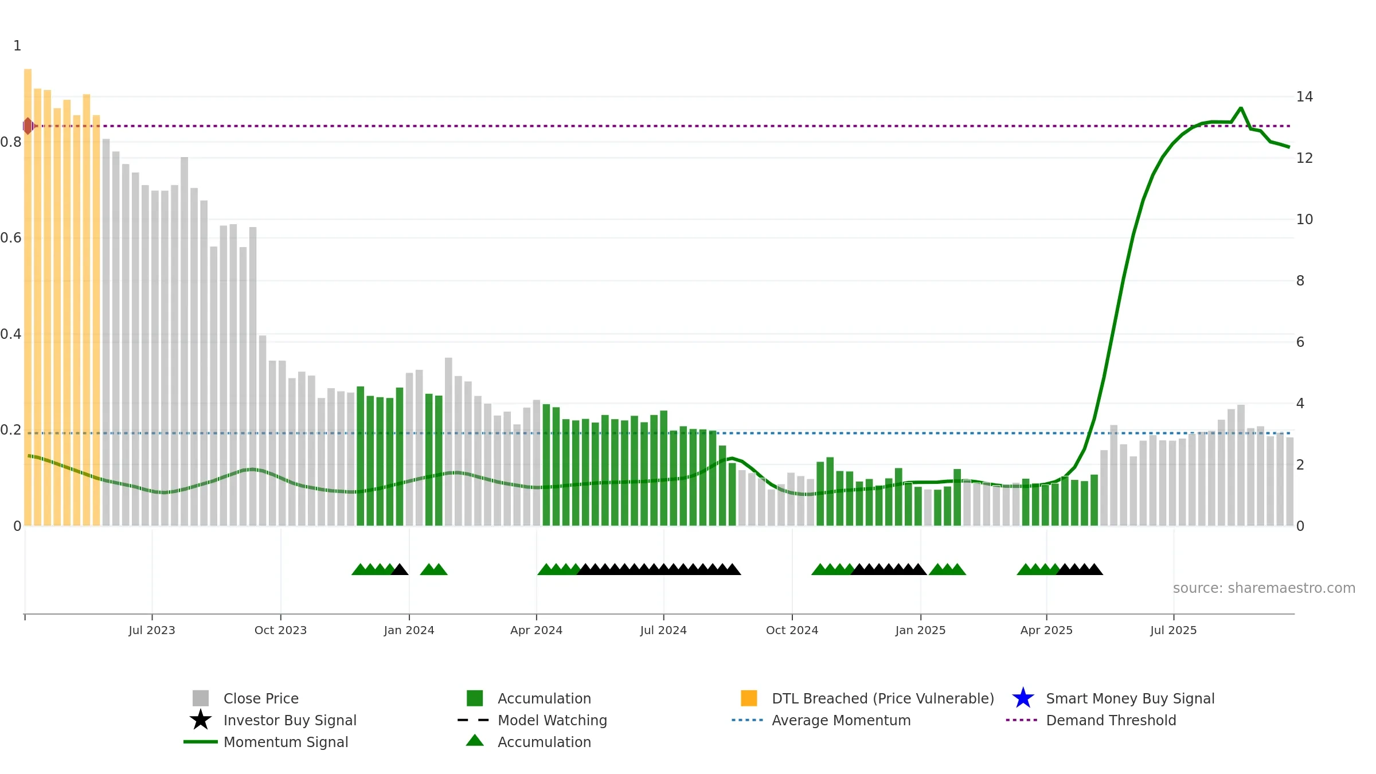The height and width of the screenshot is (774, 1376).
Task: Click the orange DTL Breached legend square
Action: (749, 698)
